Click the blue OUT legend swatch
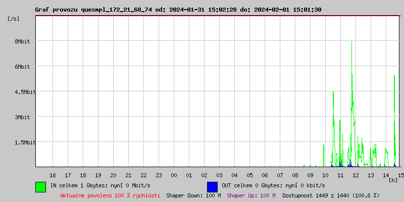 (212, 187)
